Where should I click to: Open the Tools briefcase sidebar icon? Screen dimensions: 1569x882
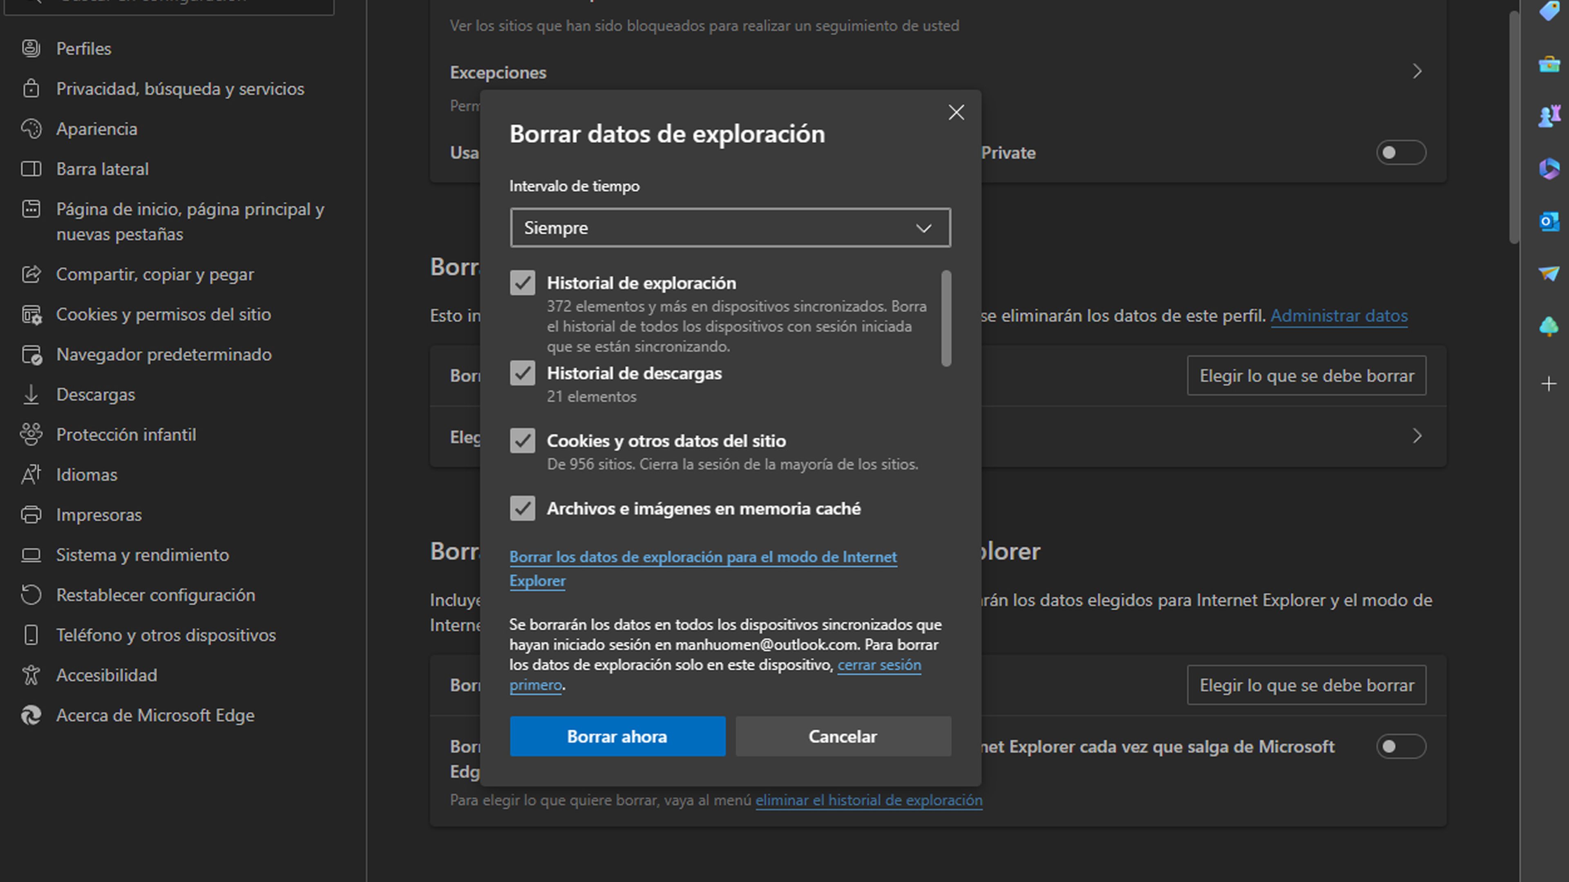pyautogui.click(x=1549, y=63)
